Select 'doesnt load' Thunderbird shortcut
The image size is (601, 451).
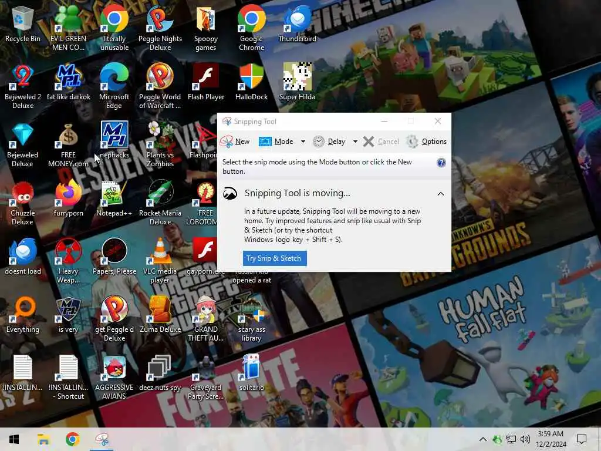click(23, 257)
